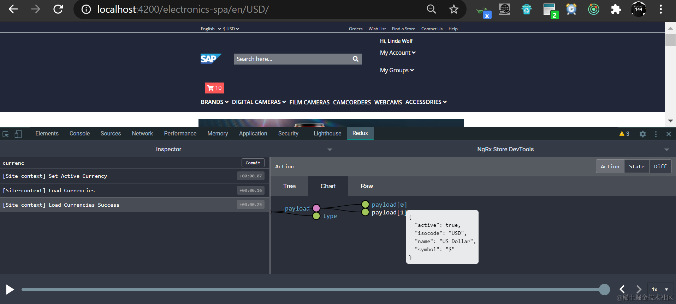The image size is (676, 304).
Task: Switch to the Action view toggle
Action: point(610,166)
